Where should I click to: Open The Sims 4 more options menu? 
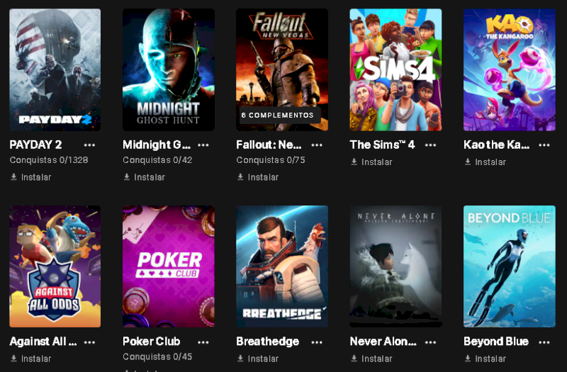[x=430, y=145]
